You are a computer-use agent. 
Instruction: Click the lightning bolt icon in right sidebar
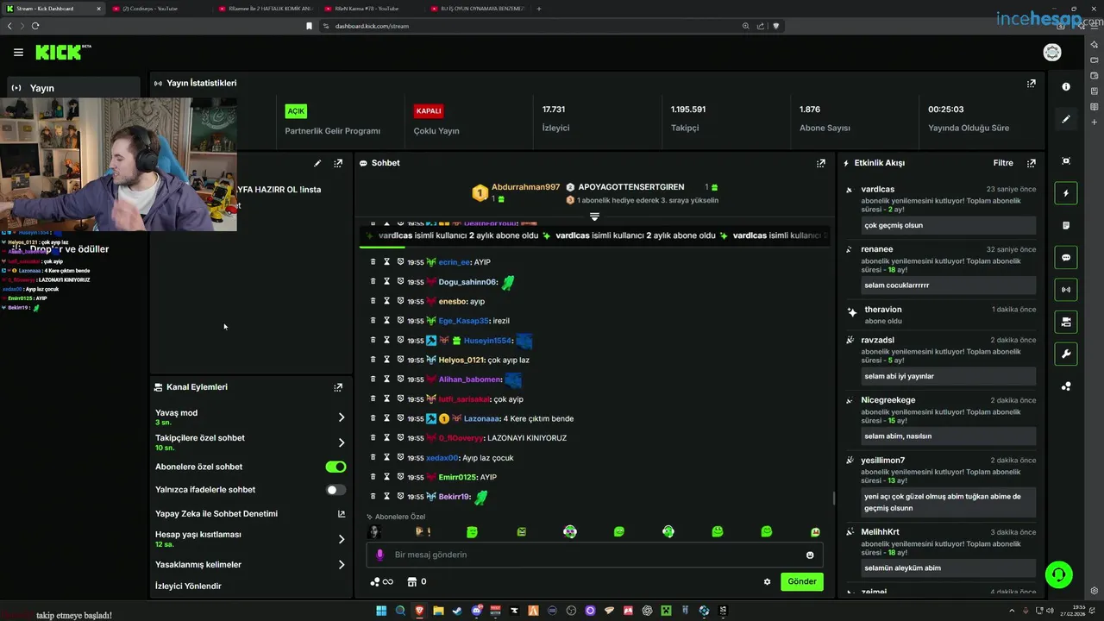pyautogui.click(x=1066, y=193)
